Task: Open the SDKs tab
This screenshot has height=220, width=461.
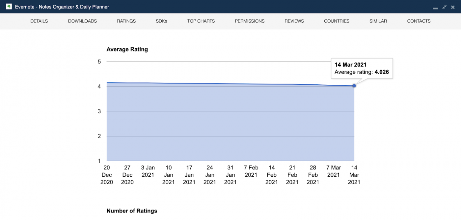Action: coord(162,21)
